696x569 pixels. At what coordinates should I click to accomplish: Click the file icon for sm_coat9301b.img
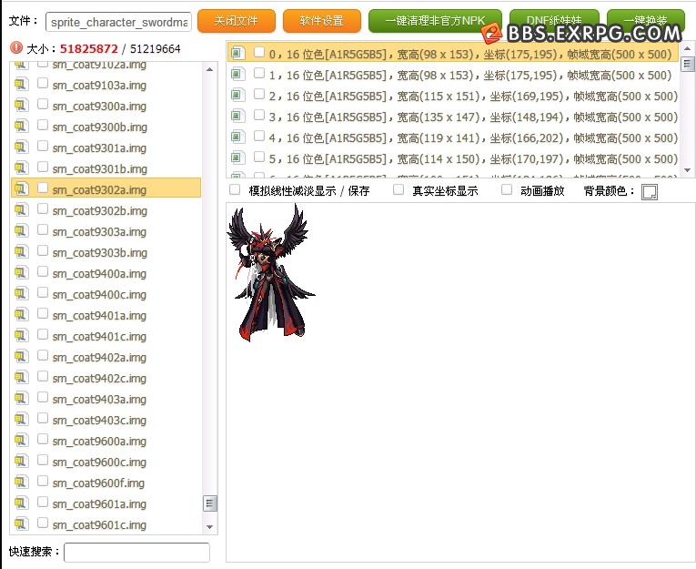point(21,168)
